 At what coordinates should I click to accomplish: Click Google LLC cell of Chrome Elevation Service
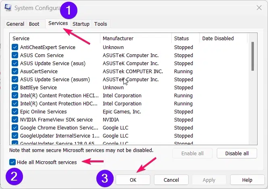tap(116, 128)
